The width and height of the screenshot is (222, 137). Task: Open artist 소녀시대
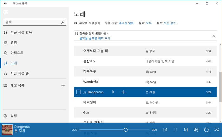coord(151,113)
